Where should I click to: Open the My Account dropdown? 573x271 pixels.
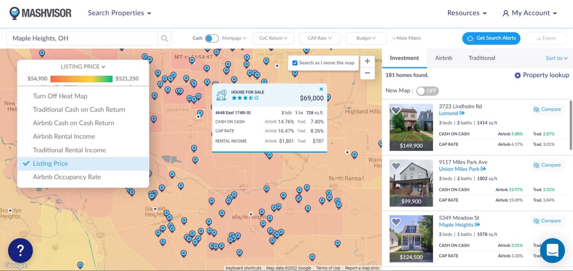point(530,13)
